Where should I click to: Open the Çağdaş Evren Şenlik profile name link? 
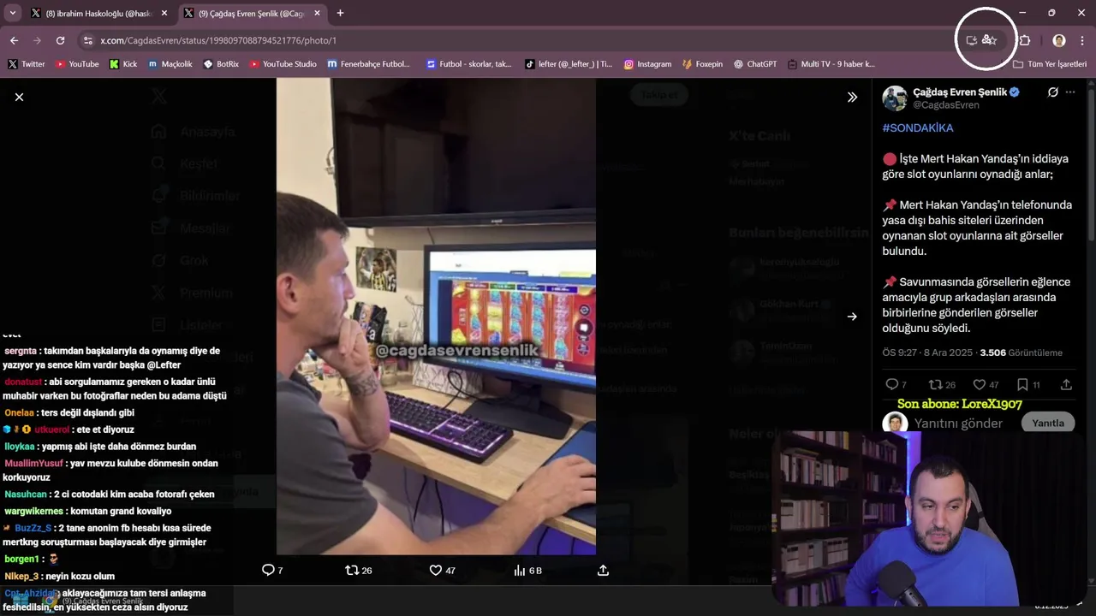coord(960,92)
